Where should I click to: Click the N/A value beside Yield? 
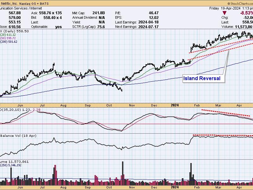point(102,22)
